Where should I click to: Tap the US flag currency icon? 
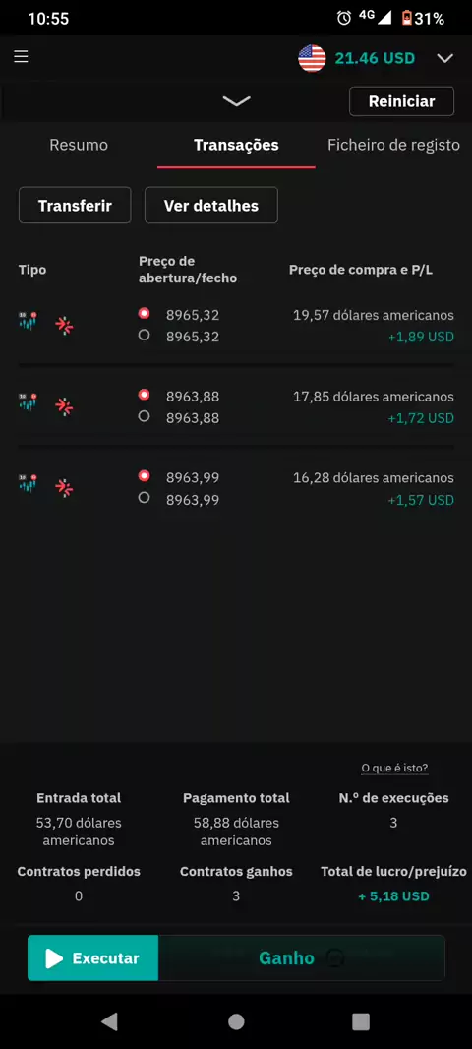pos(312,58)
